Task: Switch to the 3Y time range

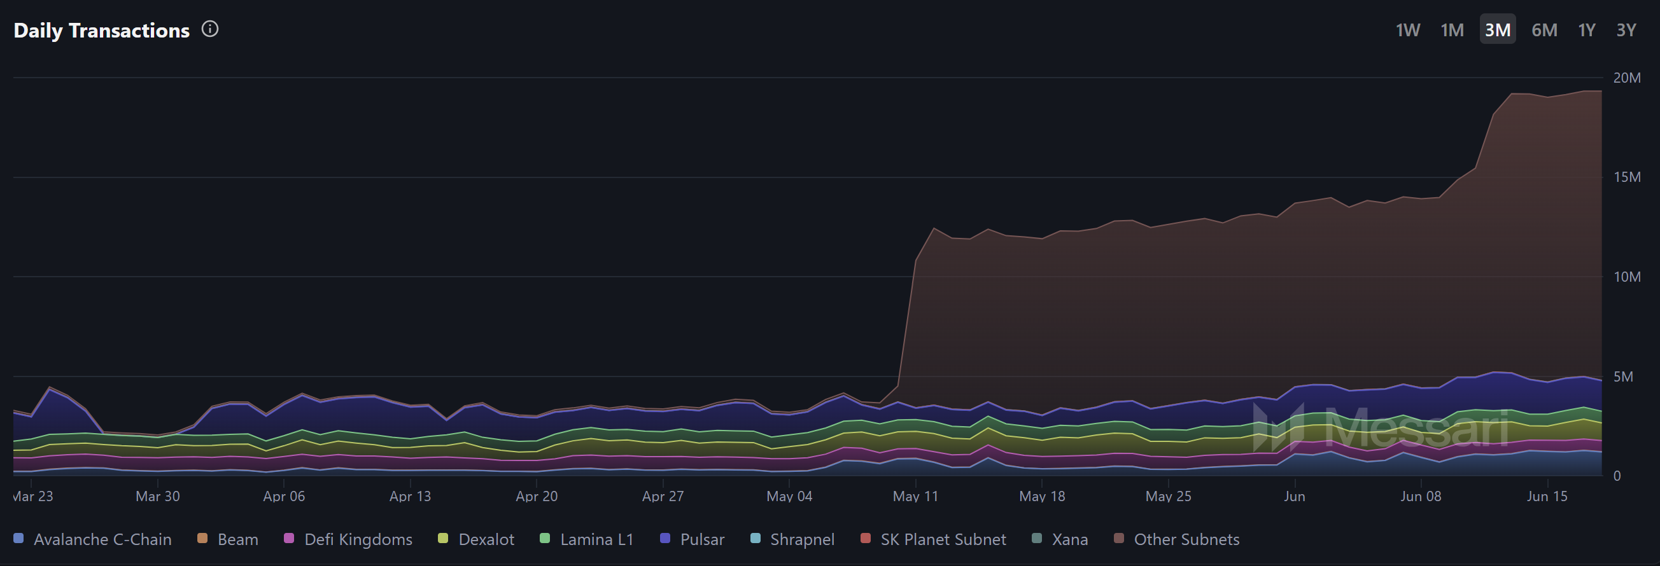Action: tap(1626, 30)
